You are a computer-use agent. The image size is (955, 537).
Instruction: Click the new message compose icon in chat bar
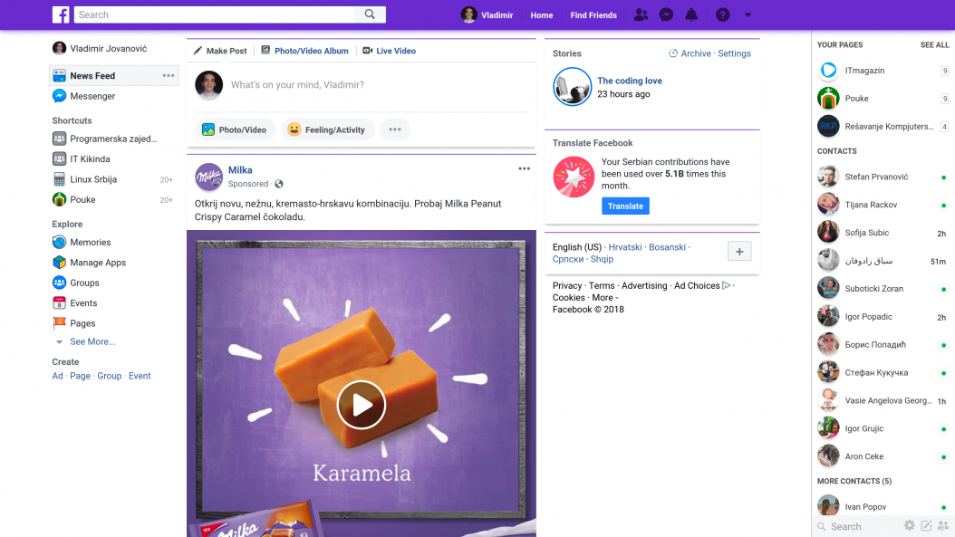pyautogui.click(x=926, y=525)
